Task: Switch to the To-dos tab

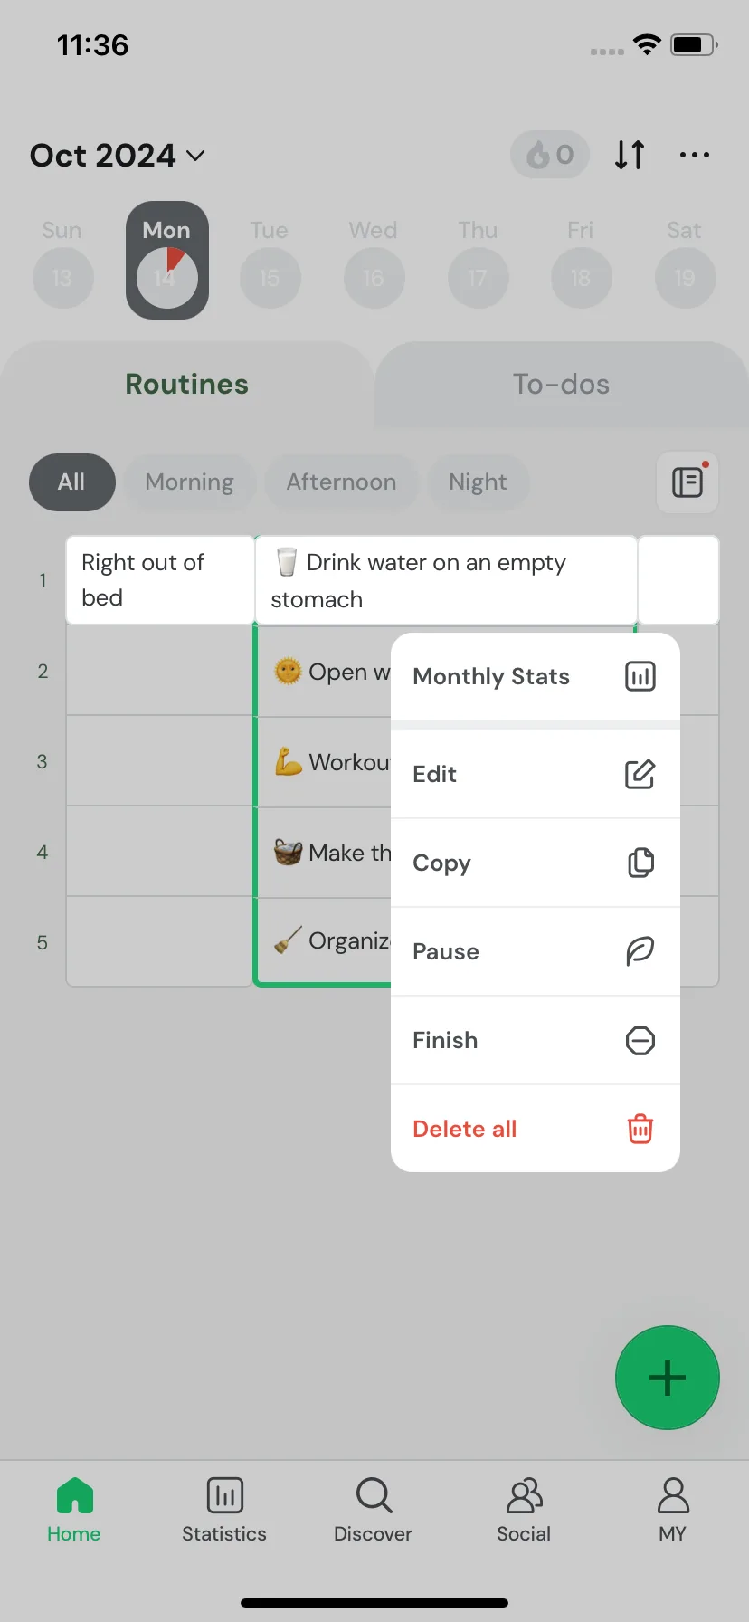Action: (x=561, y=384)
